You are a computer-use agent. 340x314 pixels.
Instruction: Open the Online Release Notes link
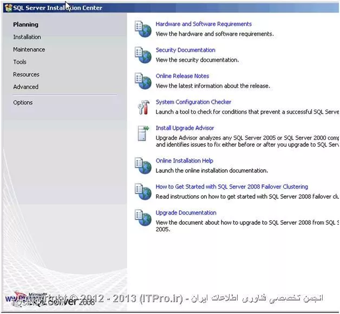click(182, 76)
